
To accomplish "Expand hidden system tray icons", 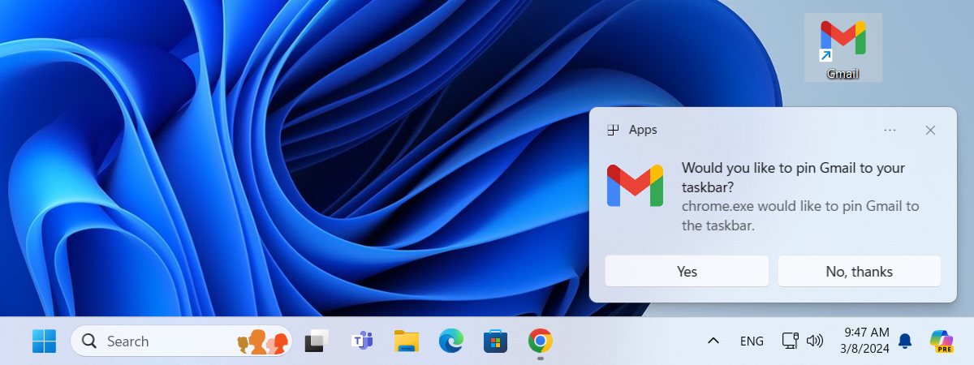I will tap(713, 341).
